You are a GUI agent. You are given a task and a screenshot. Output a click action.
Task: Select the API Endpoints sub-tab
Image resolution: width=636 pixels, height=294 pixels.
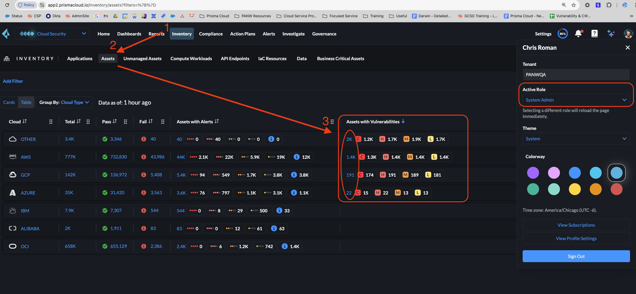pyautogui.click(x=235, y=59)
